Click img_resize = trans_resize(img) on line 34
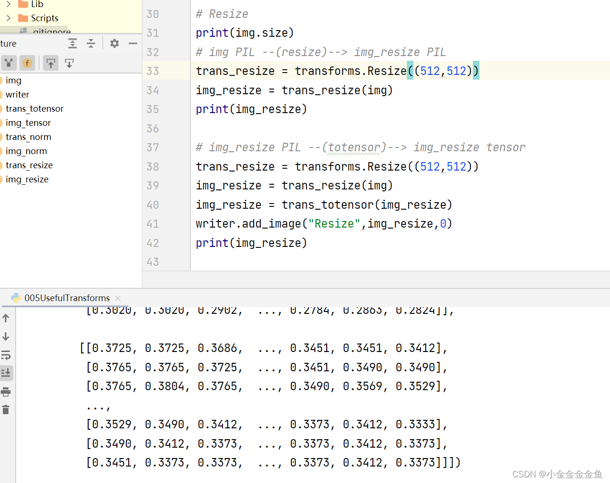The image size is (610, 483). click(x=294, y=90)
